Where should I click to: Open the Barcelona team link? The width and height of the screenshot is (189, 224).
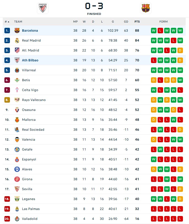point(30,31)
